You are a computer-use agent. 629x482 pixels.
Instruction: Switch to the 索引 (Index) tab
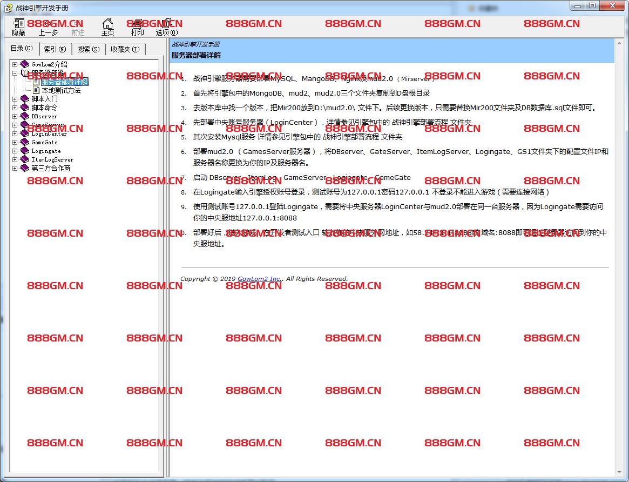click(x=56, y=49)
